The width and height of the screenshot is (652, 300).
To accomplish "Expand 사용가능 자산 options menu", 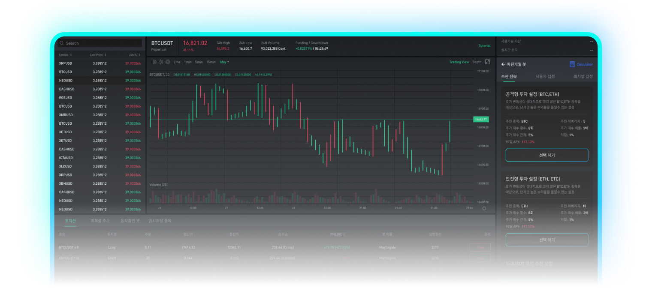I will 592,41.
